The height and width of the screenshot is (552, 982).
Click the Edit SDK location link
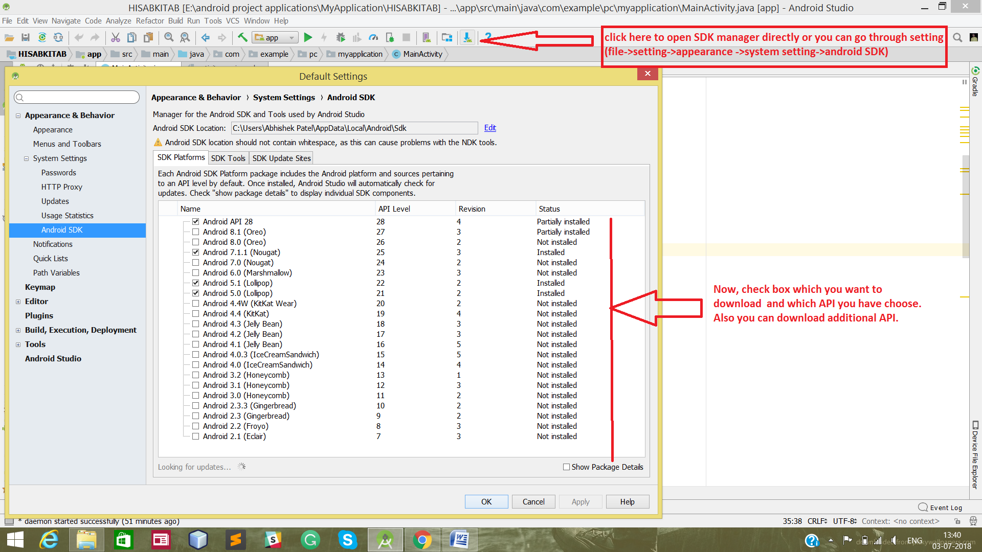pos(490,128)
